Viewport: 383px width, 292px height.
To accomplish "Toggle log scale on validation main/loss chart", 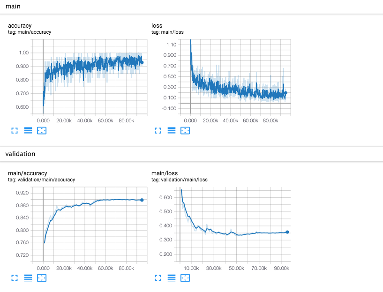I will (171, 278).
